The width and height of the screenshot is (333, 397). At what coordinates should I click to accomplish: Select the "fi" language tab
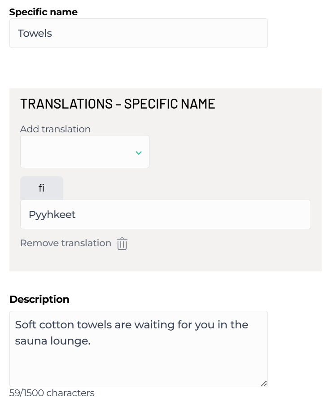(x=41, y=188)
